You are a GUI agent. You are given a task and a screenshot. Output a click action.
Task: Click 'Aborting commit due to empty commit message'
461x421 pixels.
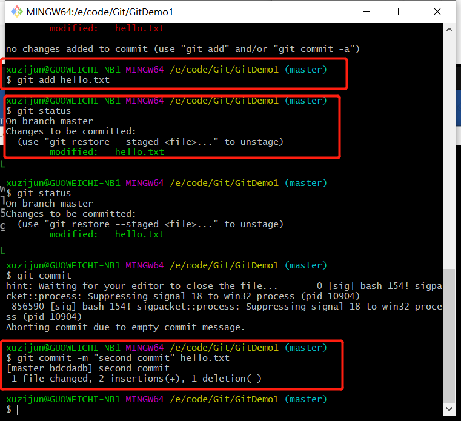[125, 327]
